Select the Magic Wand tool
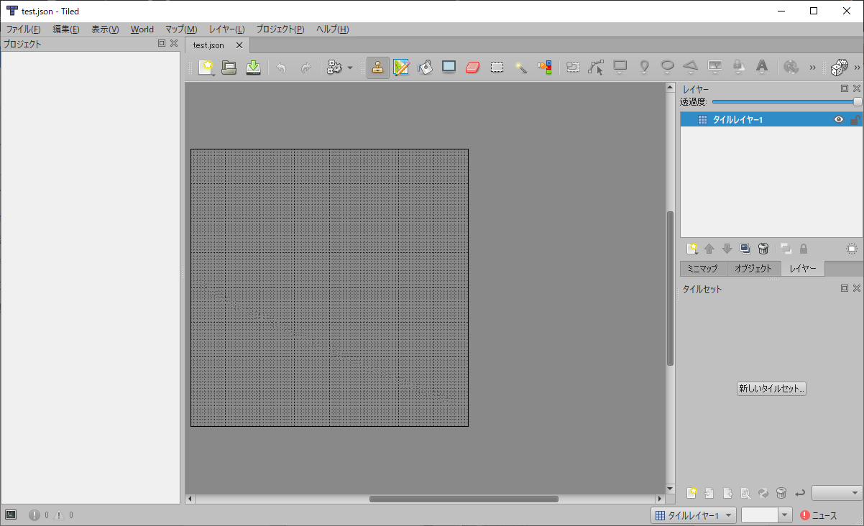864x526 pixels. [x=521, y=68]
